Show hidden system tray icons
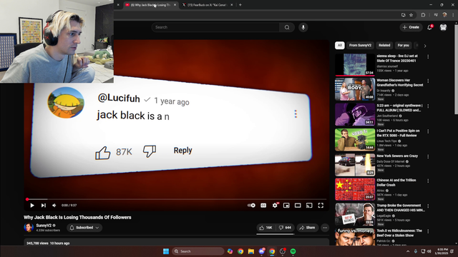This screenshot has width=458, height=257. (x=408, y=251)
